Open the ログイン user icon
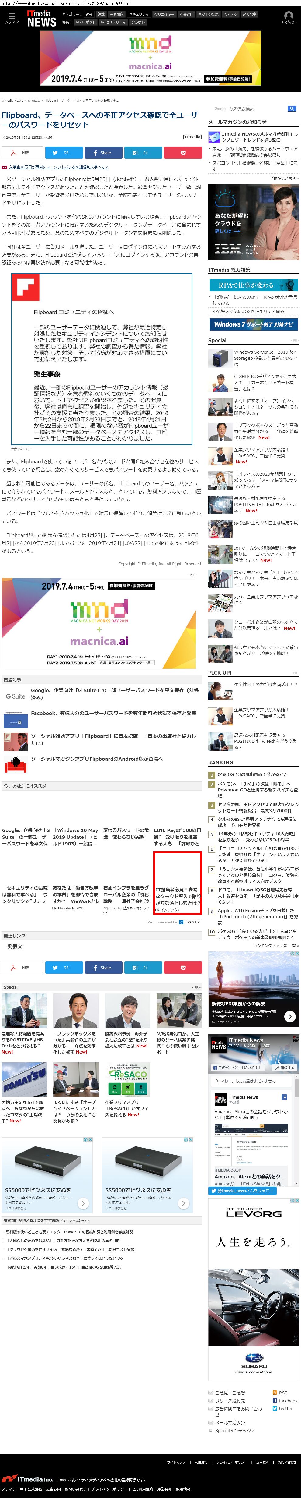Viewport: 301px width, 1498px height. (x=288, y=18)
